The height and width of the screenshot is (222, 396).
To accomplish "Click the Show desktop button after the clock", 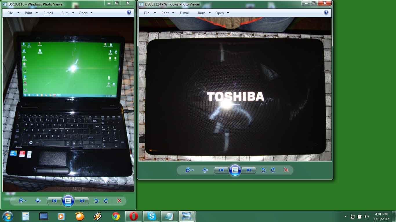I will click(394, 217).
